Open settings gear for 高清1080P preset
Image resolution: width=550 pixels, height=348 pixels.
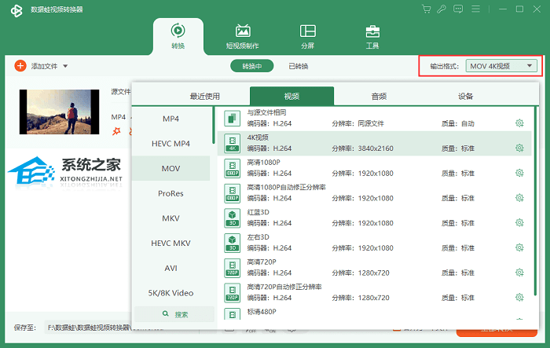click(x=519, y=173)
